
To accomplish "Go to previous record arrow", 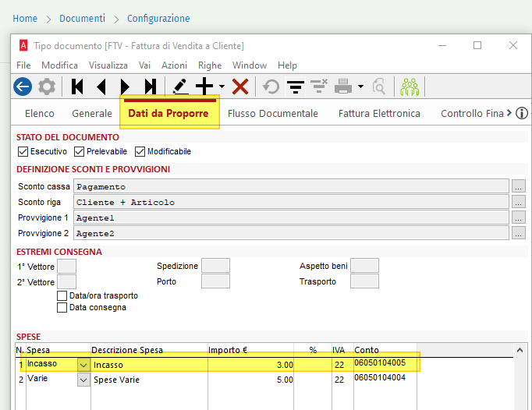I will (101, 87).
